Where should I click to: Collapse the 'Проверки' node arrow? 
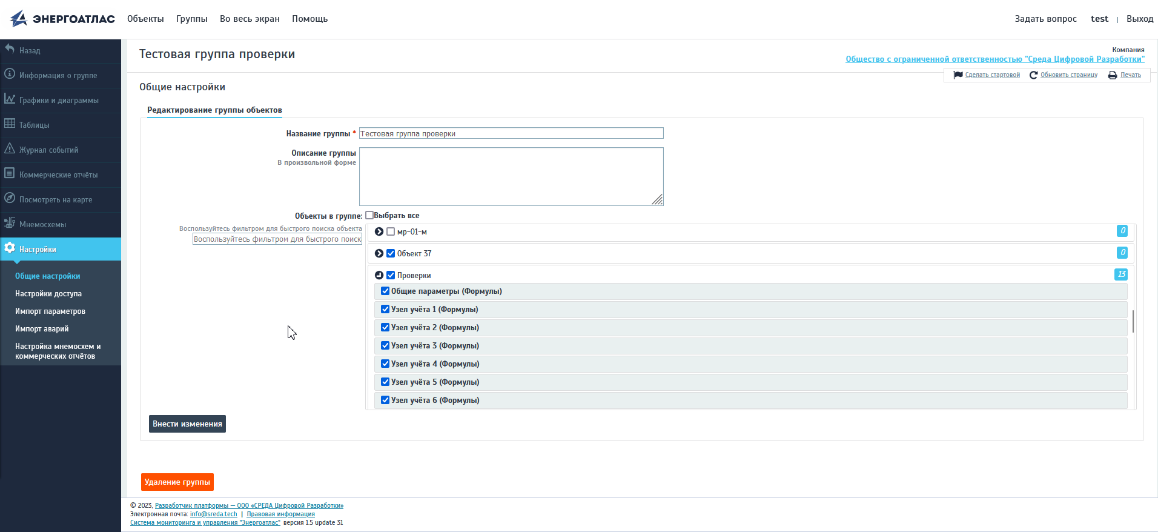tap(379, 275)
